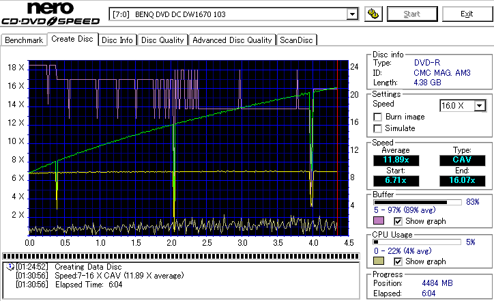Open the 16.0 X speed dropdown arrow
494x301 pixels.
point(480,106)
